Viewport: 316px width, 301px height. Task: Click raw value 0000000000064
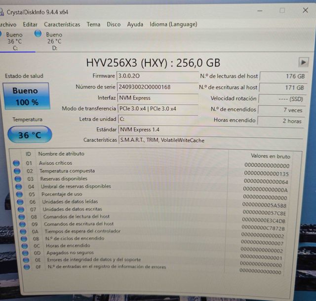tap(266, 182)
